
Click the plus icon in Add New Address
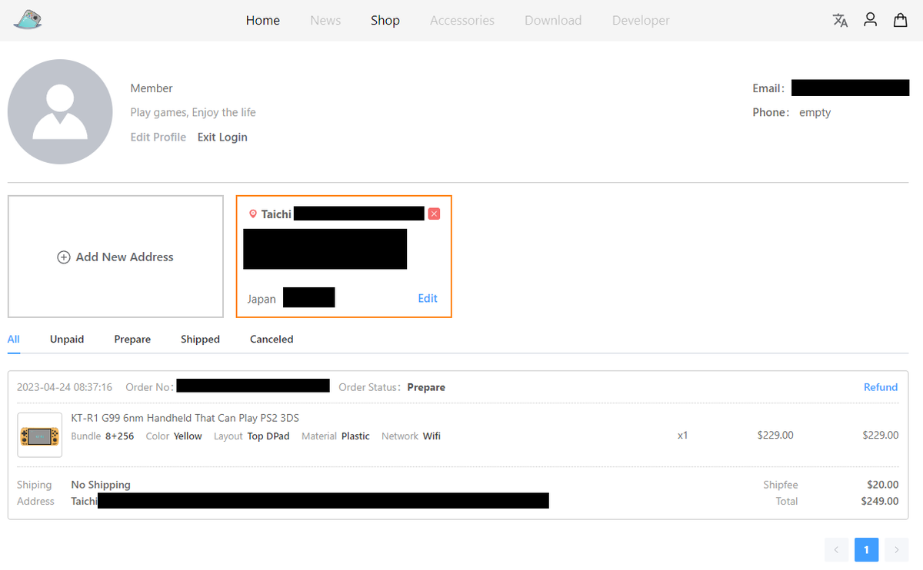64,257
